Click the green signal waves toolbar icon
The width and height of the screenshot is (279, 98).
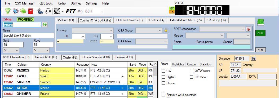(x=8, y=11)
